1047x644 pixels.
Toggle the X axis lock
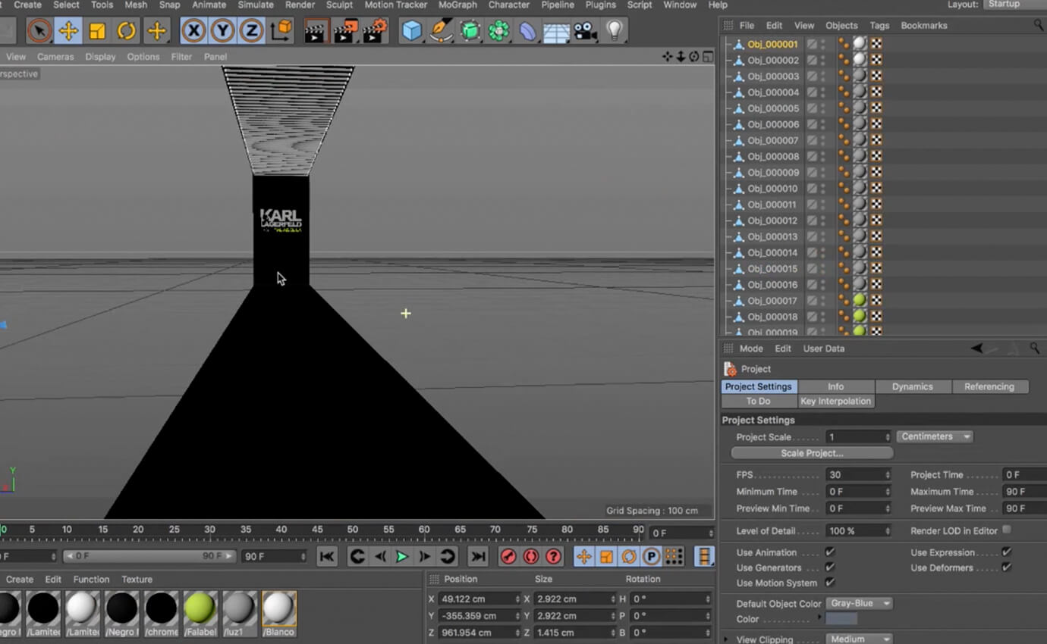(x=193, y=31)
